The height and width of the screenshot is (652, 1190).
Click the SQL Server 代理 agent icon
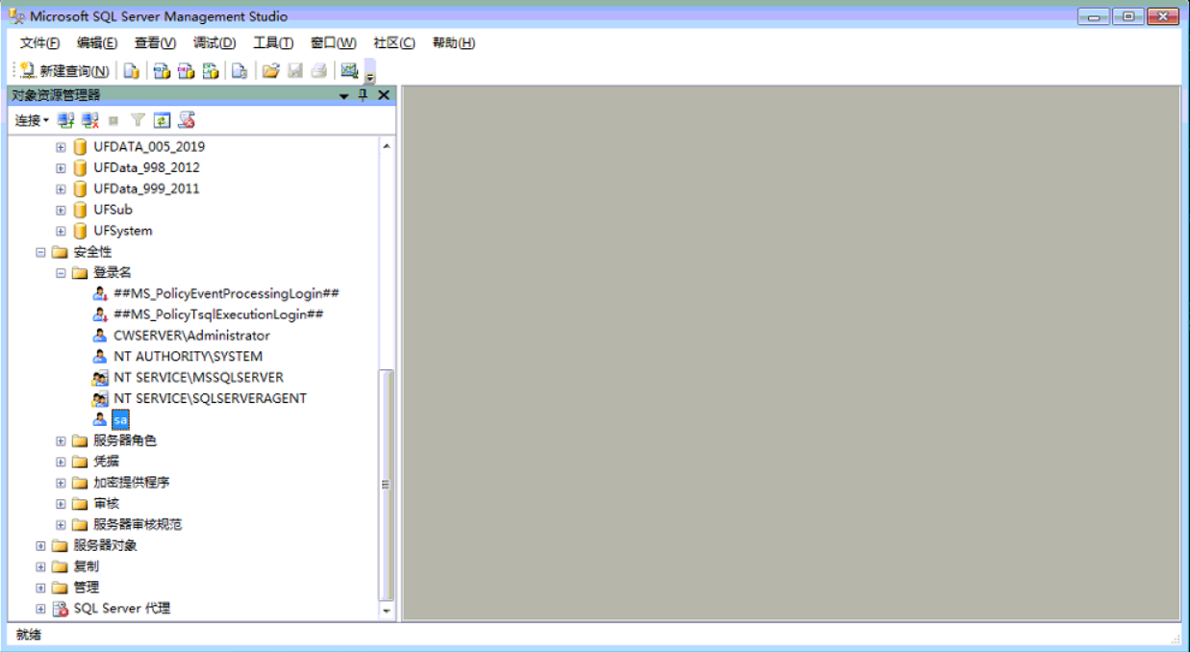pyautogui.click(x=60, y=609)
